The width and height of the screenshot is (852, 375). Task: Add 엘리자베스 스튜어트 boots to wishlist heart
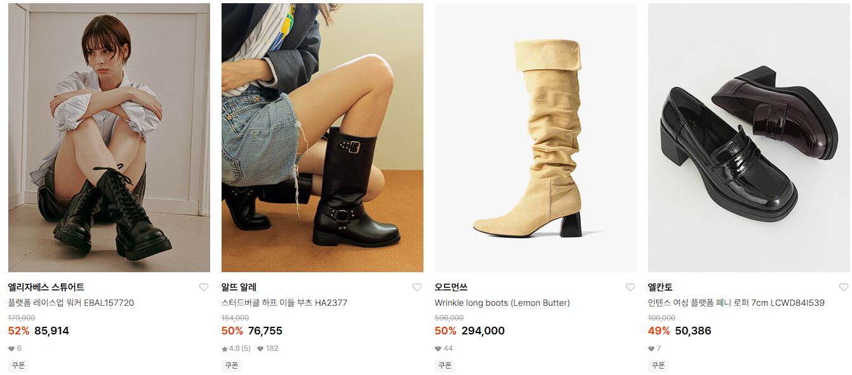204,287
